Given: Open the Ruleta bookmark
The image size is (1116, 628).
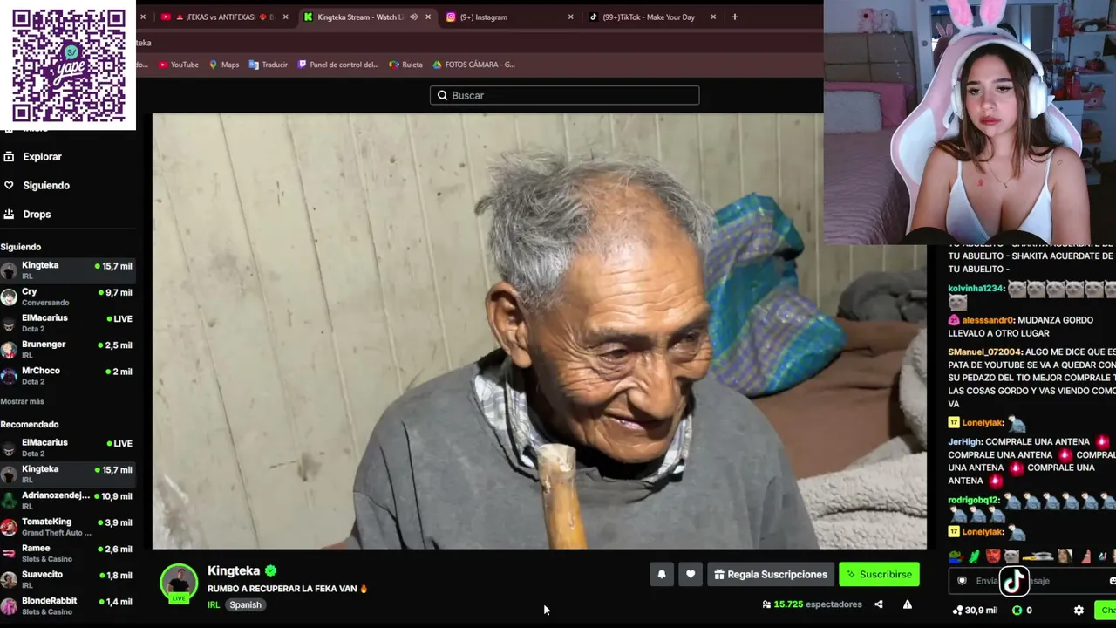Looking at the screenshot, I should (406, 65).
